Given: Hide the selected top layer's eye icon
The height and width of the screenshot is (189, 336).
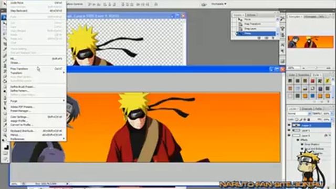Looking at the screenshot, I should (x=289, y=125).
